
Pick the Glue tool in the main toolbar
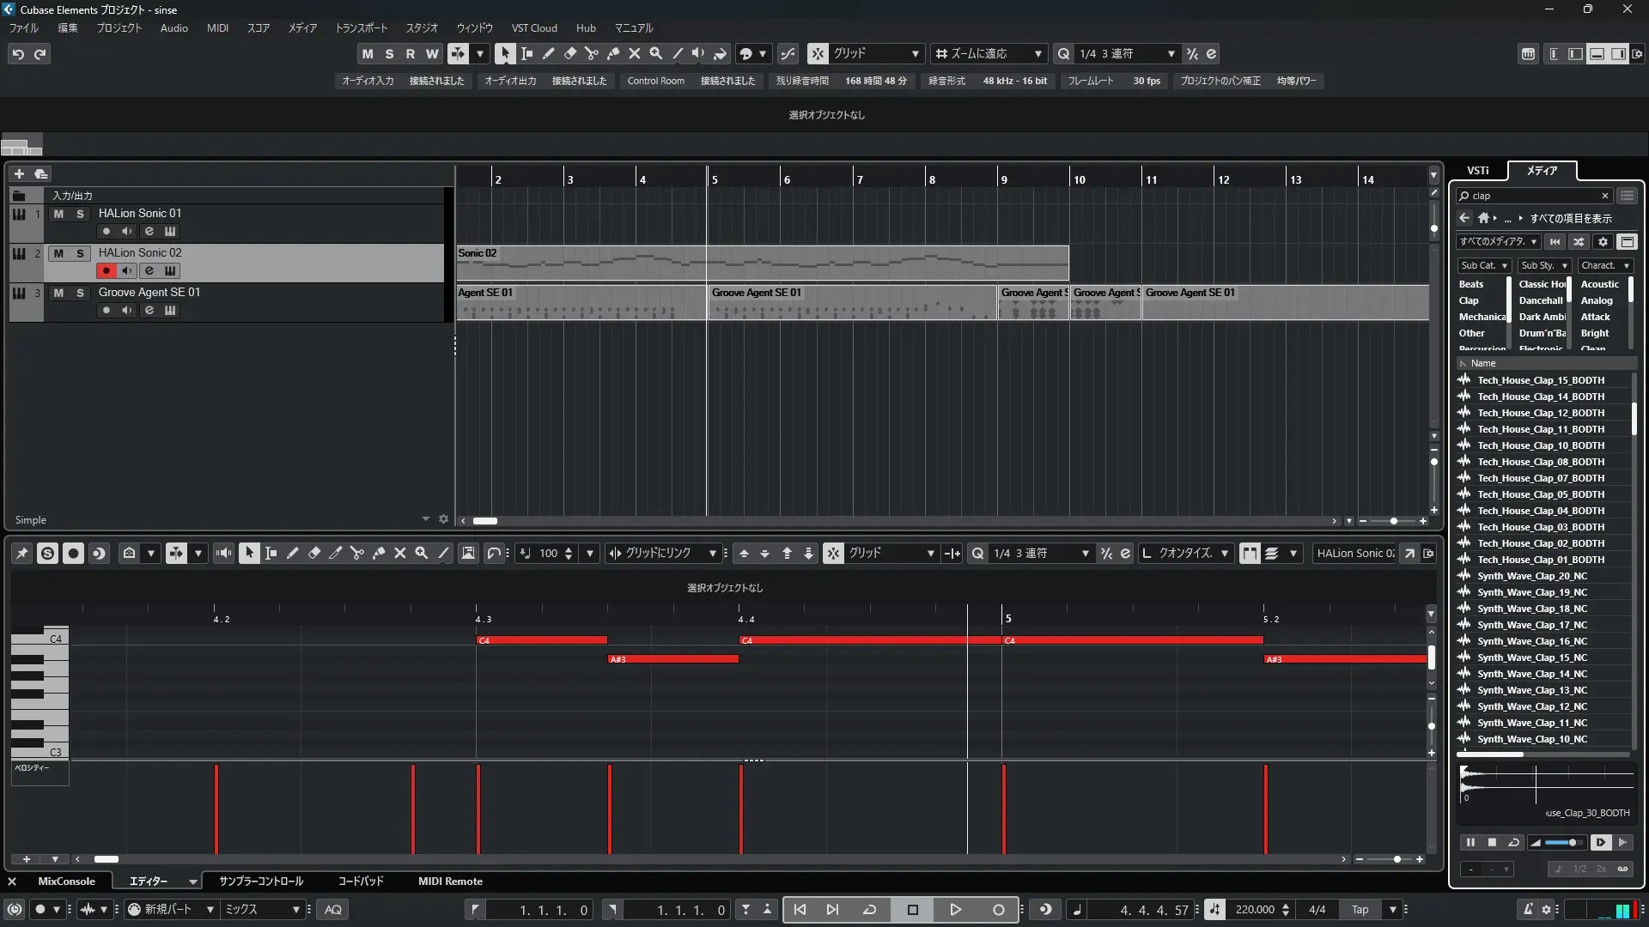(612, 53)
